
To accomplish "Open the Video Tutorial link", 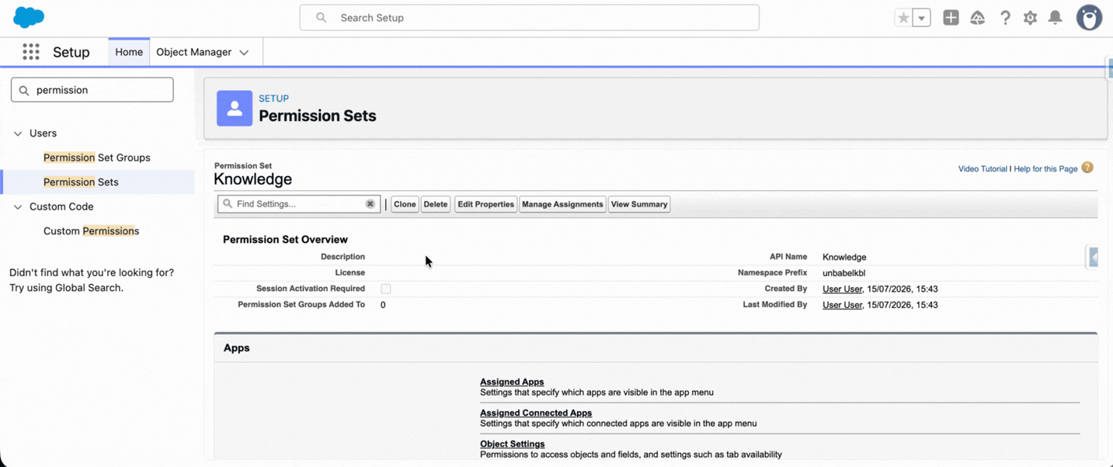I will pos(983,169).
